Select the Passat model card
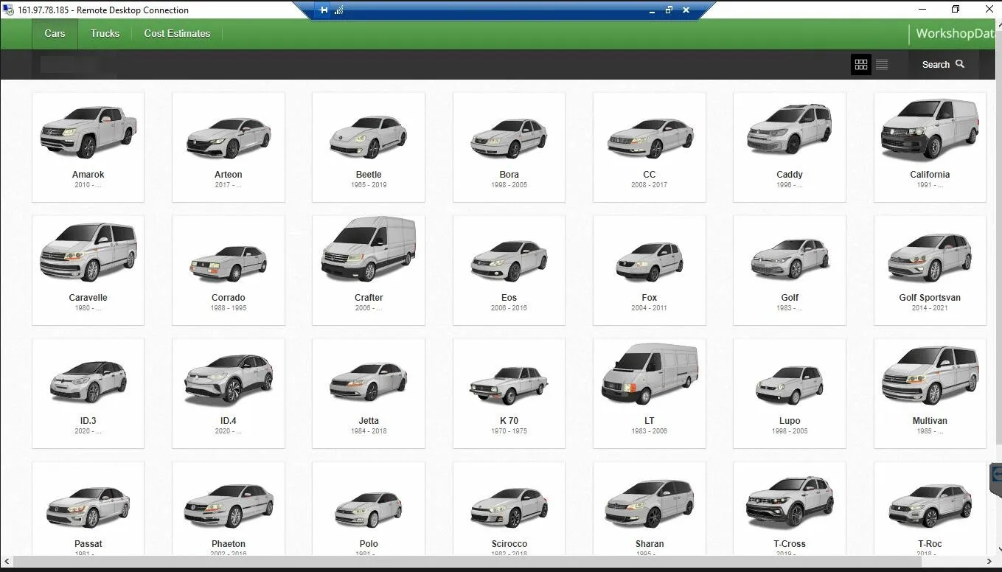 (x=88, y=509)
